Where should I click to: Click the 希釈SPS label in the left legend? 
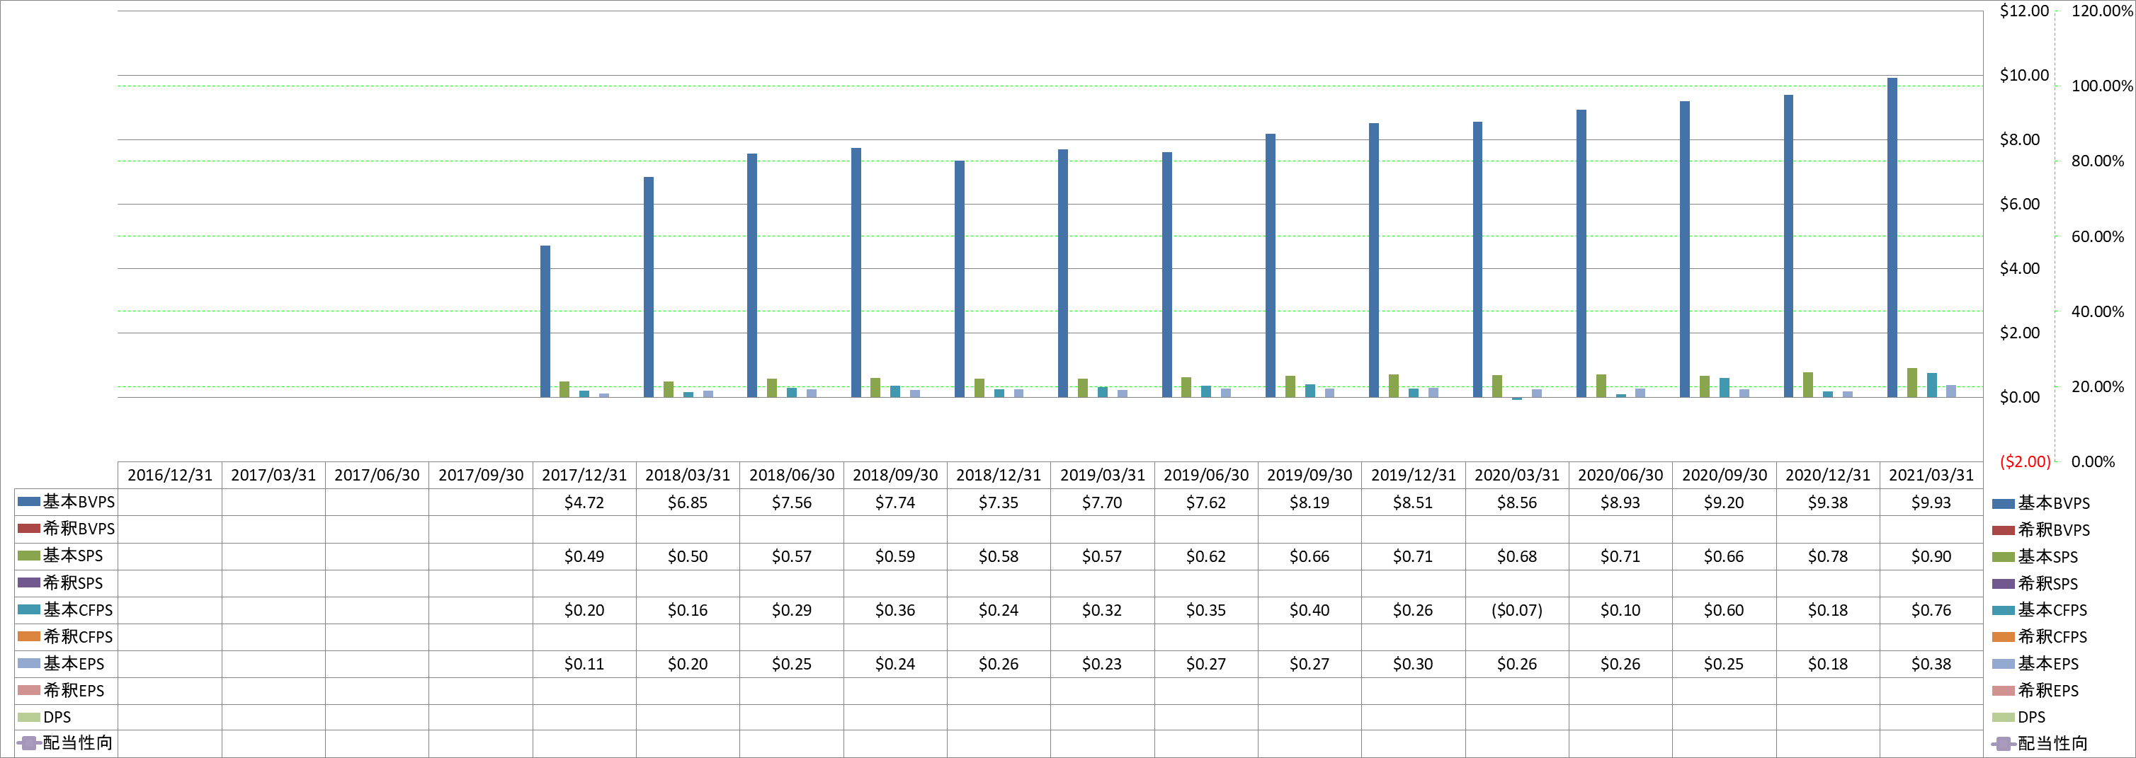(x=73, y=582)
